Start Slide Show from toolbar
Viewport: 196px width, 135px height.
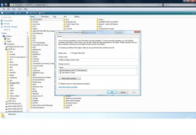[x=32, y=13]
